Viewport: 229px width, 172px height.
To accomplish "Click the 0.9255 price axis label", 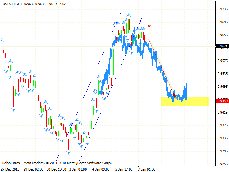I will click(223, 164).
